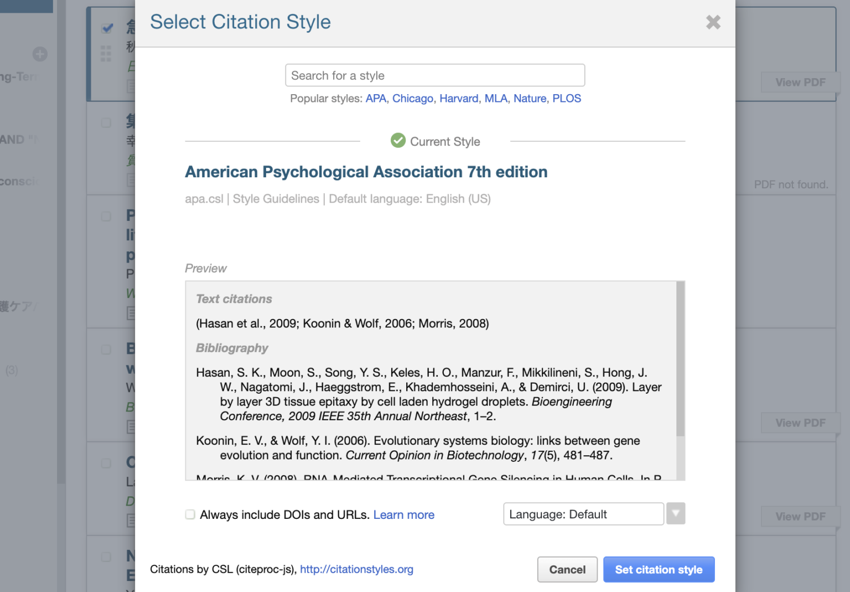Viewport: 850px width, 592px height.
Task: Choose the APA popular style
Action: coord(376,99)
